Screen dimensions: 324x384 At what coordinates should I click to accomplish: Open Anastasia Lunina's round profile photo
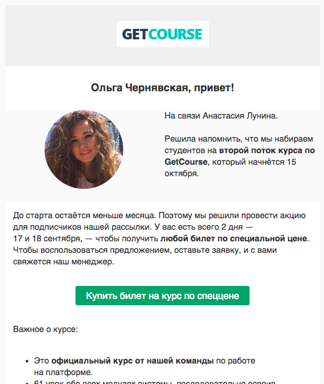(x=84, y=150)
